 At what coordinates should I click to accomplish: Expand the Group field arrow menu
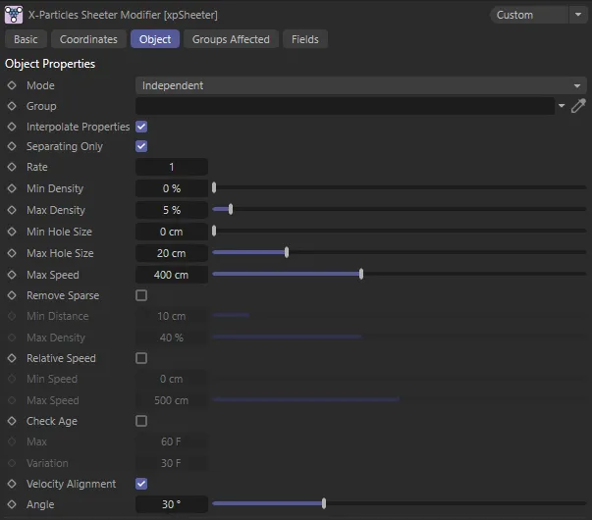pos(562,106)
